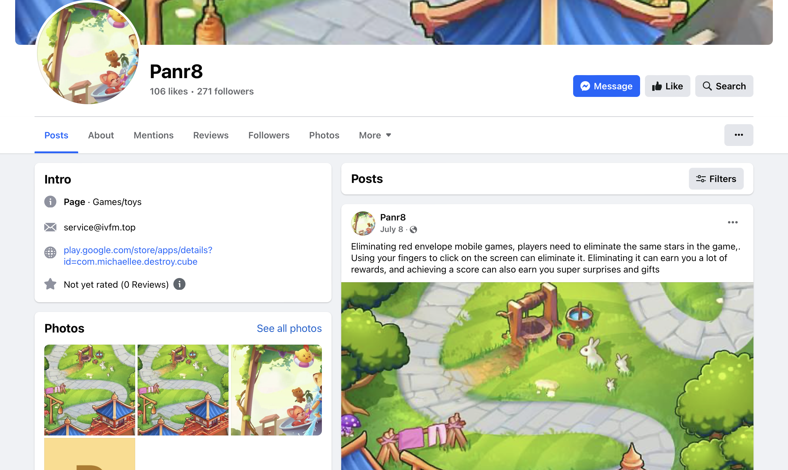The height and width of the screenshot is (470, 788).
Task: Click the website globe icon in Intro
Action: pyautogui.click(x=50, y=253)
